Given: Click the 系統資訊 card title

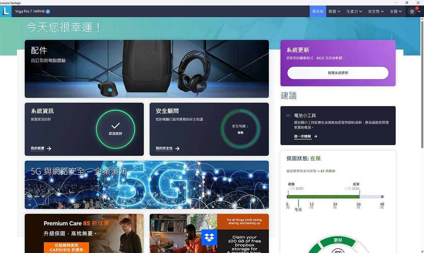Looking at the screenshot, I should click(42, 111).
